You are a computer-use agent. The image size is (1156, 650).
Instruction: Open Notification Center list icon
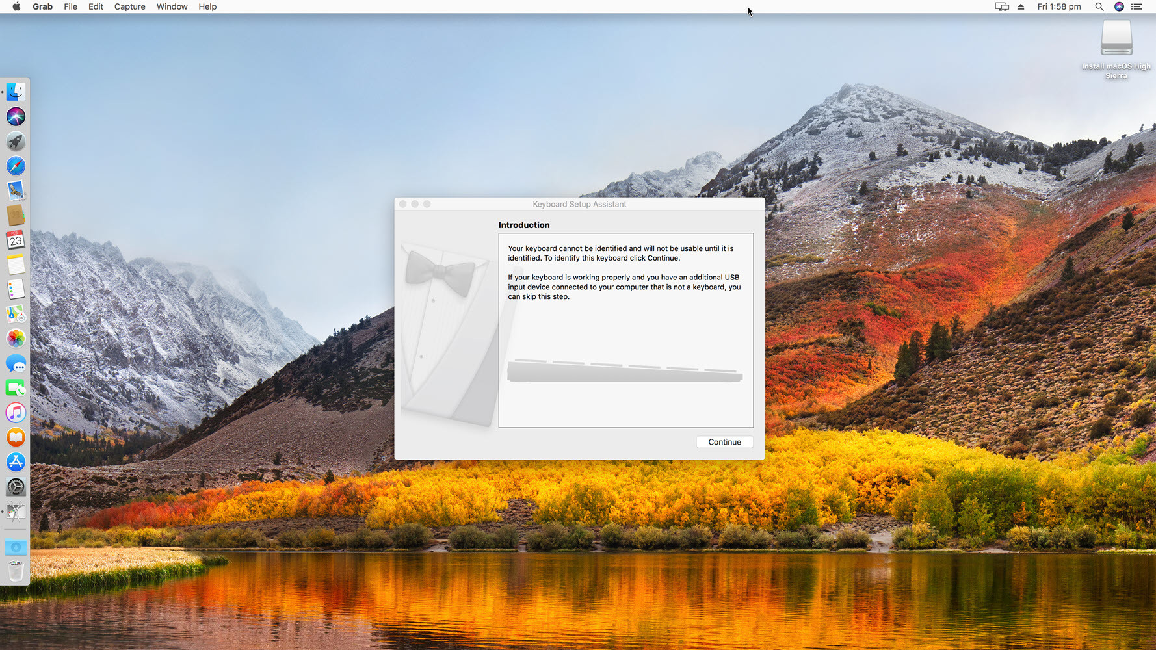point(1137,6)
